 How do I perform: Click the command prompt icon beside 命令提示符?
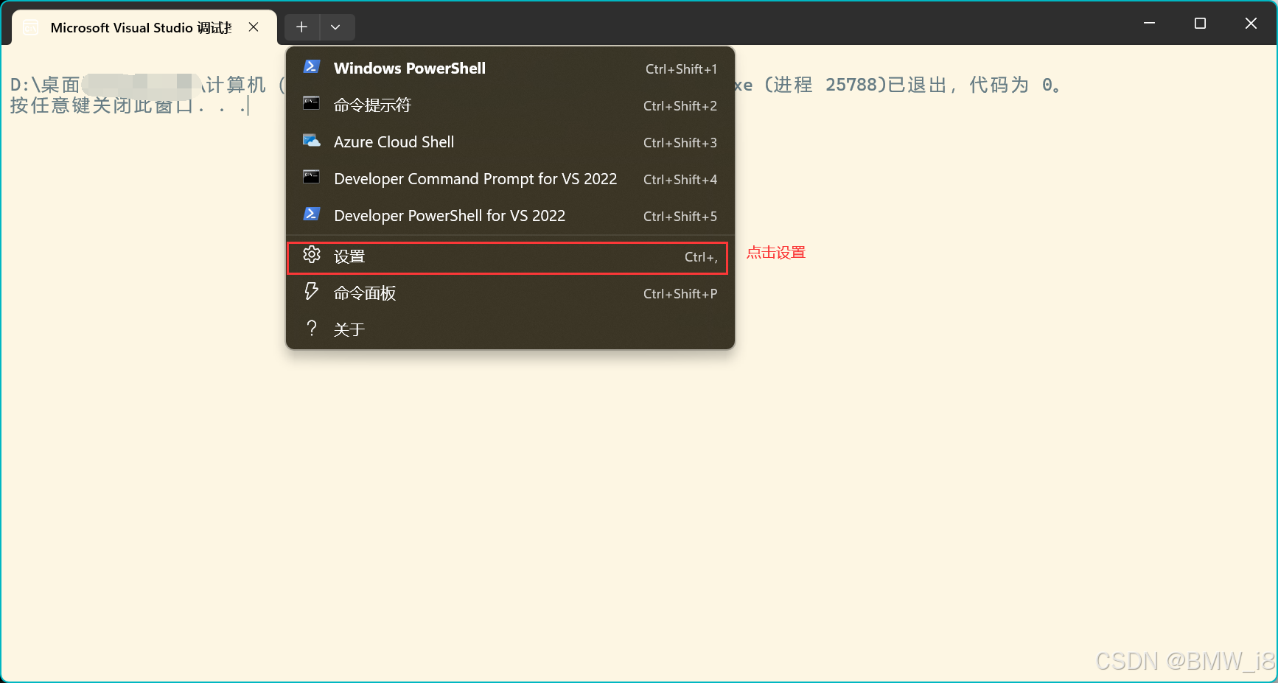(312, 104)
